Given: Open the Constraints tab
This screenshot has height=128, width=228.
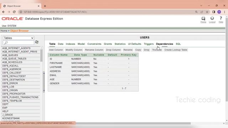Looking at the screenshot, I should (x=94, y=44).
